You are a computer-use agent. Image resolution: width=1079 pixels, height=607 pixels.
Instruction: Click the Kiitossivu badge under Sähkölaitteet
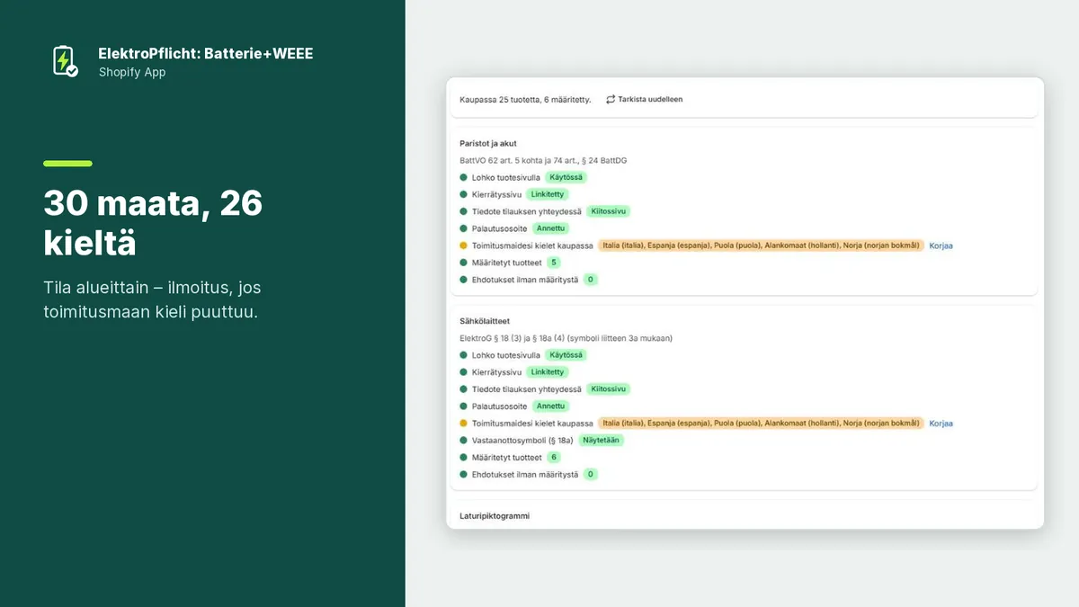pyautogui.click(x=609, y=389)
